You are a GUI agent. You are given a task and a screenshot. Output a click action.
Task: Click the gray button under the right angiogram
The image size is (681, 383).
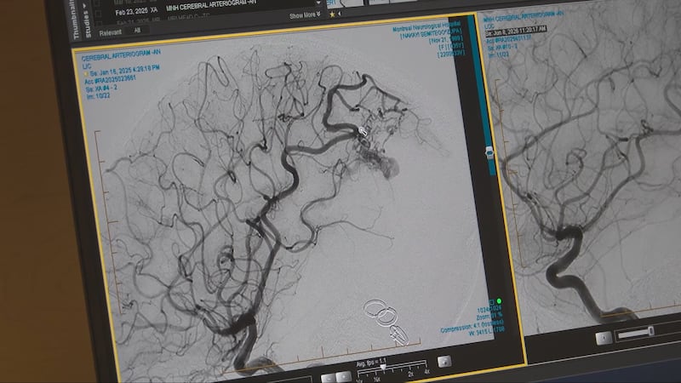tap(604, 338)
